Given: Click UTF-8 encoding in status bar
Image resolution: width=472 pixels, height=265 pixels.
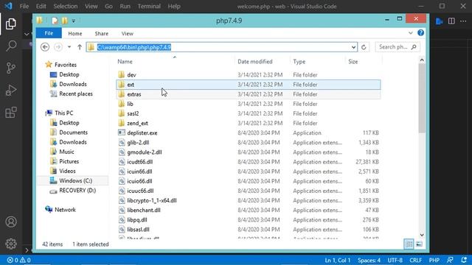Looking at the screenshot, I should (x=395, y=260).
